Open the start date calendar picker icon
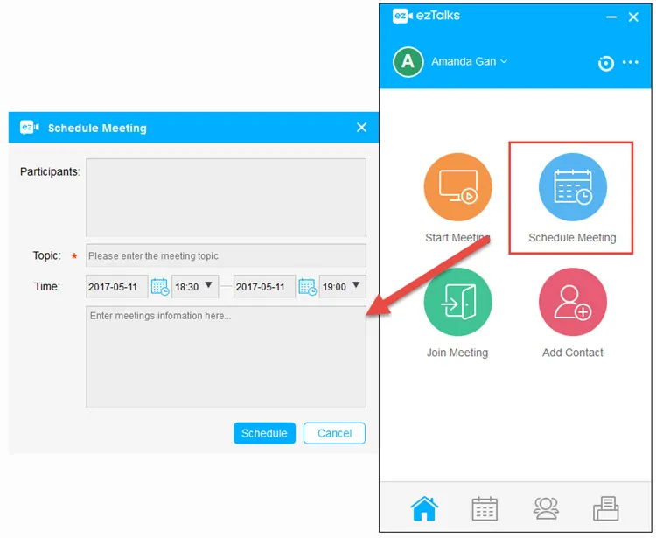Image resolution: width=656 pixels, height=538 pixels. [x=159, y=287]
